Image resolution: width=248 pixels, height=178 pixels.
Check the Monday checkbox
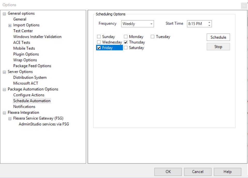(x=126, y=37)
